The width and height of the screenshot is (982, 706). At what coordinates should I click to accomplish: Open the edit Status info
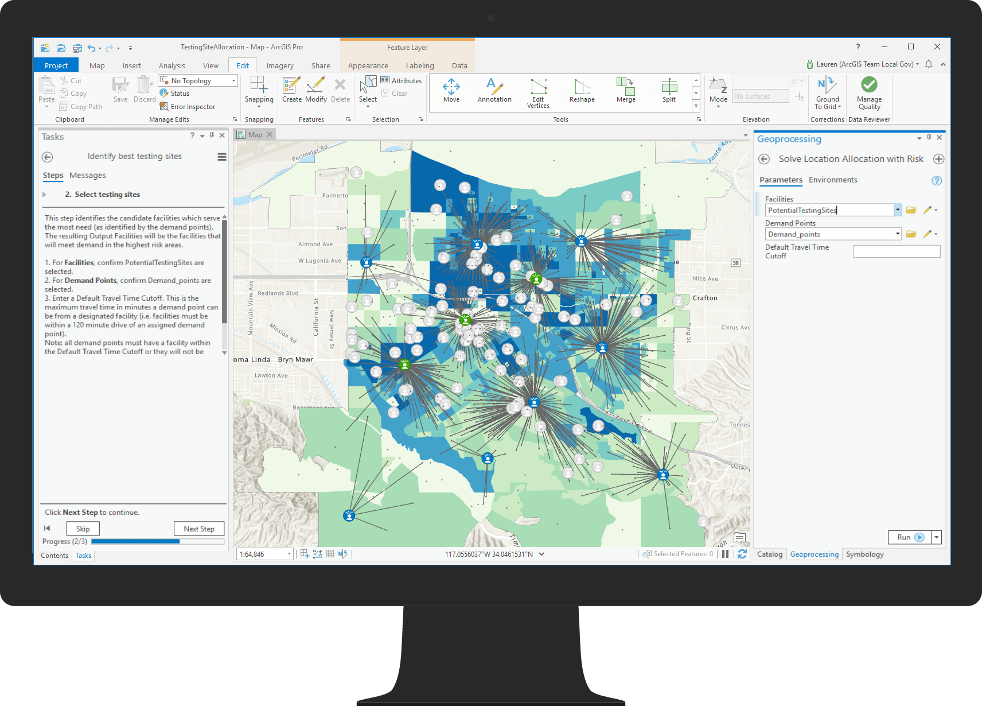click(x=174, y=94)
